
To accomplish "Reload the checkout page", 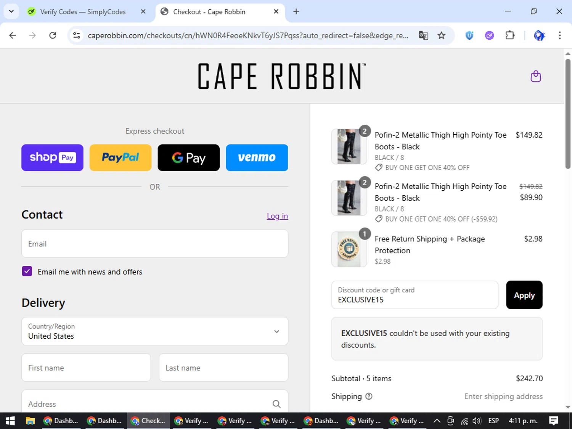I will [53, 35].
